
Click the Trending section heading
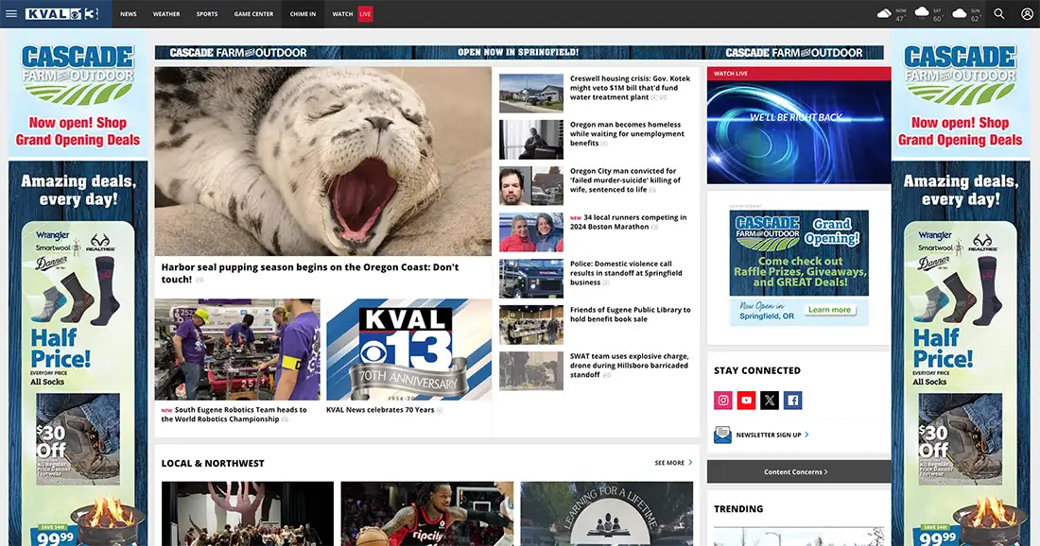point(738,509)
